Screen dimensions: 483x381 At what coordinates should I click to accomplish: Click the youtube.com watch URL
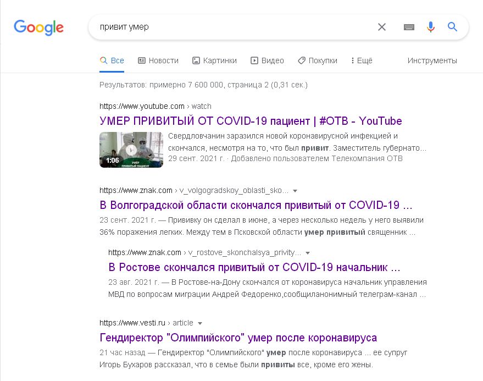pyautogui.click(x=156, y=106)
